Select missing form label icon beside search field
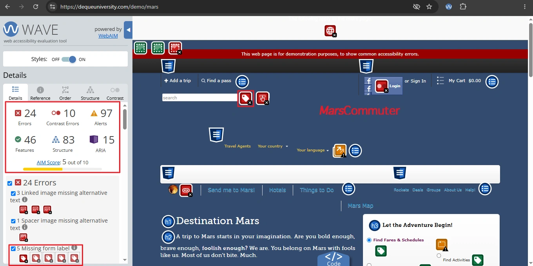 pyautogui.click(x=246, y=98)
